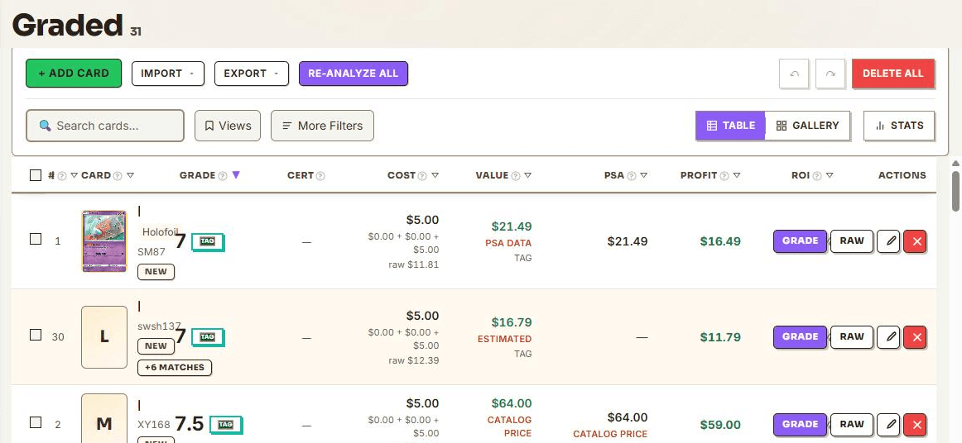Open More Filters

(x=322, y=126)
